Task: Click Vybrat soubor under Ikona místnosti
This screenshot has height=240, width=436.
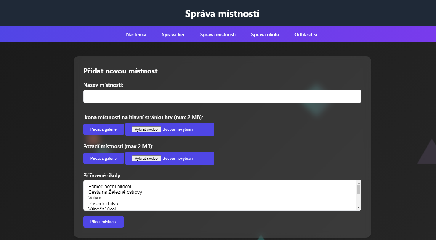Action: (147, 129)
